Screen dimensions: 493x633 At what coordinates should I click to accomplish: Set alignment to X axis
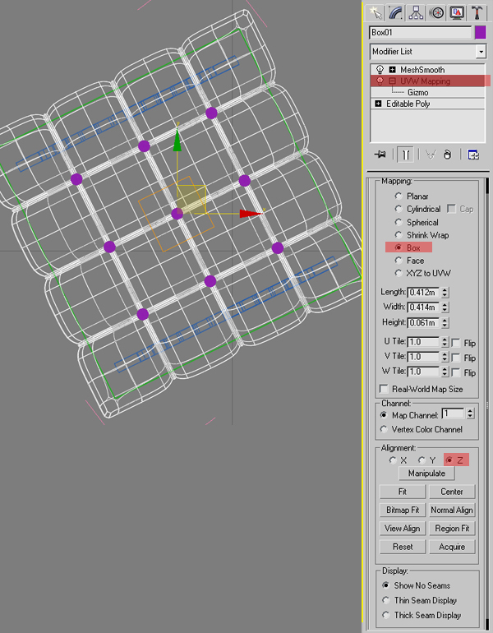tap(393, 460)
